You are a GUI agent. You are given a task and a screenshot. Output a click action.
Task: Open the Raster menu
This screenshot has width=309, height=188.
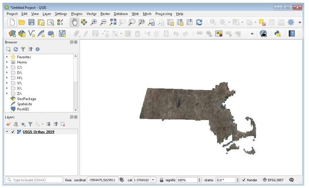105,14
